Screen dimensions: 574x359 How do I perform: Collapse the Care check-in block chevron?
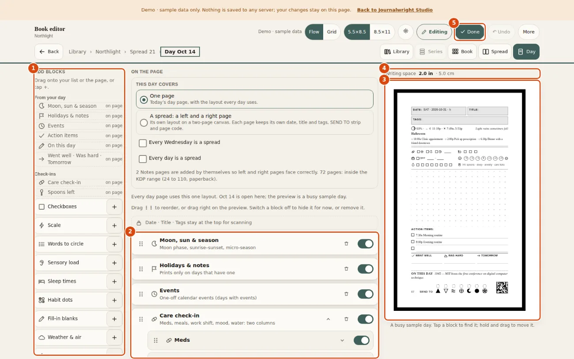point(328,319)
